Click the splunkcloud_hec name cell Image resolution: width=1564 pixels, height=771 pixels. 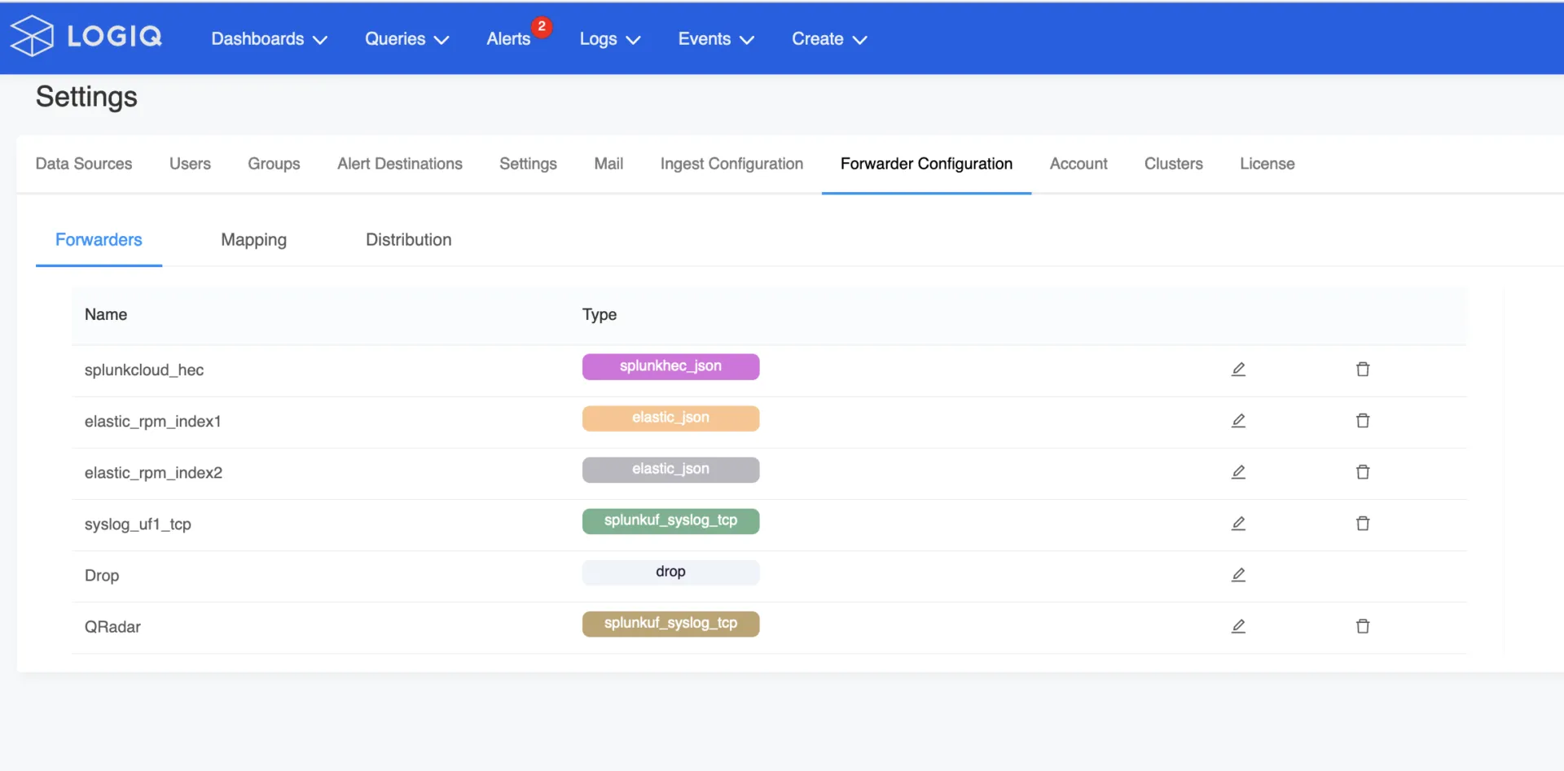tap(144, 370)
